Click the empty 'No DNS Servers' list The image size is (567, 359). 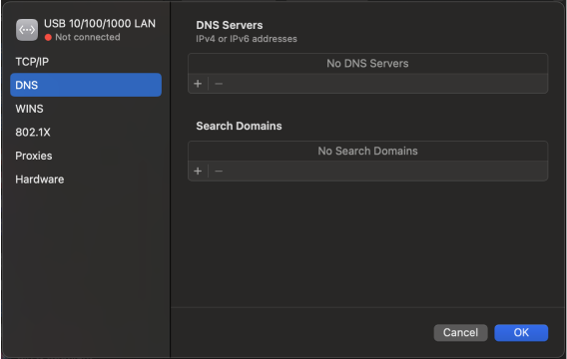pyautogui.click(x=367, y=64)
